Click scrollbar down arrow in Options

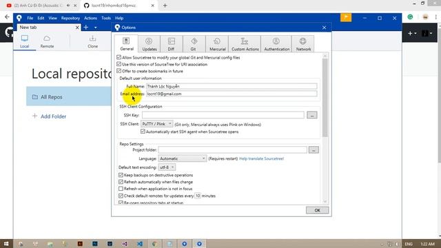(x=325, y=201)
